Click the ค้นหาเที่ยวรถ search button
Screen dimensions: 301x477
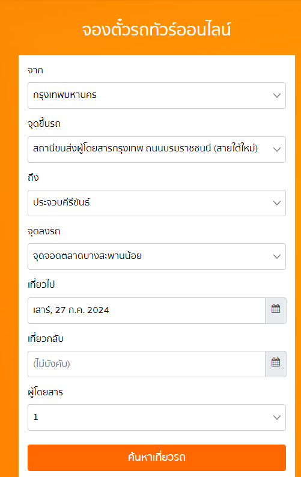coord(157,458)
